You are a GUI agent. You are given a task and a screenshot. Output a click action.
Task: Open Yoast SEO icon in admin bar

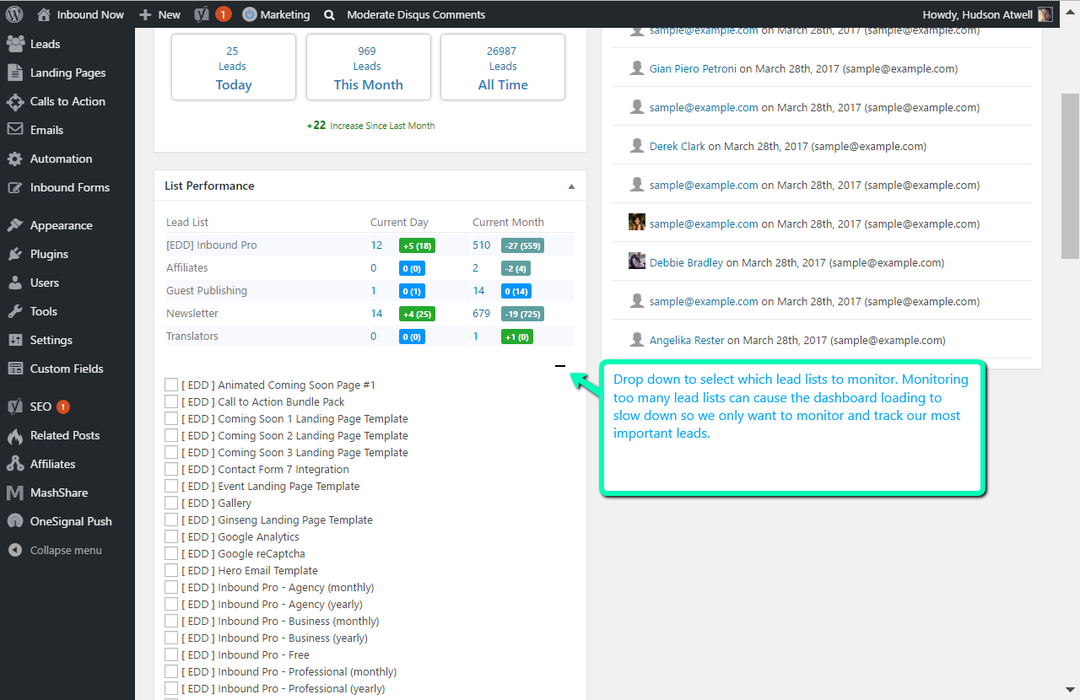click(202, 14)
